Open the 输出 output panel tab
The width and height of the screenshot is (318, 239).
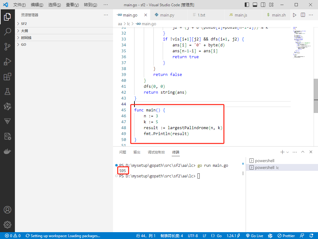[137, 152]
